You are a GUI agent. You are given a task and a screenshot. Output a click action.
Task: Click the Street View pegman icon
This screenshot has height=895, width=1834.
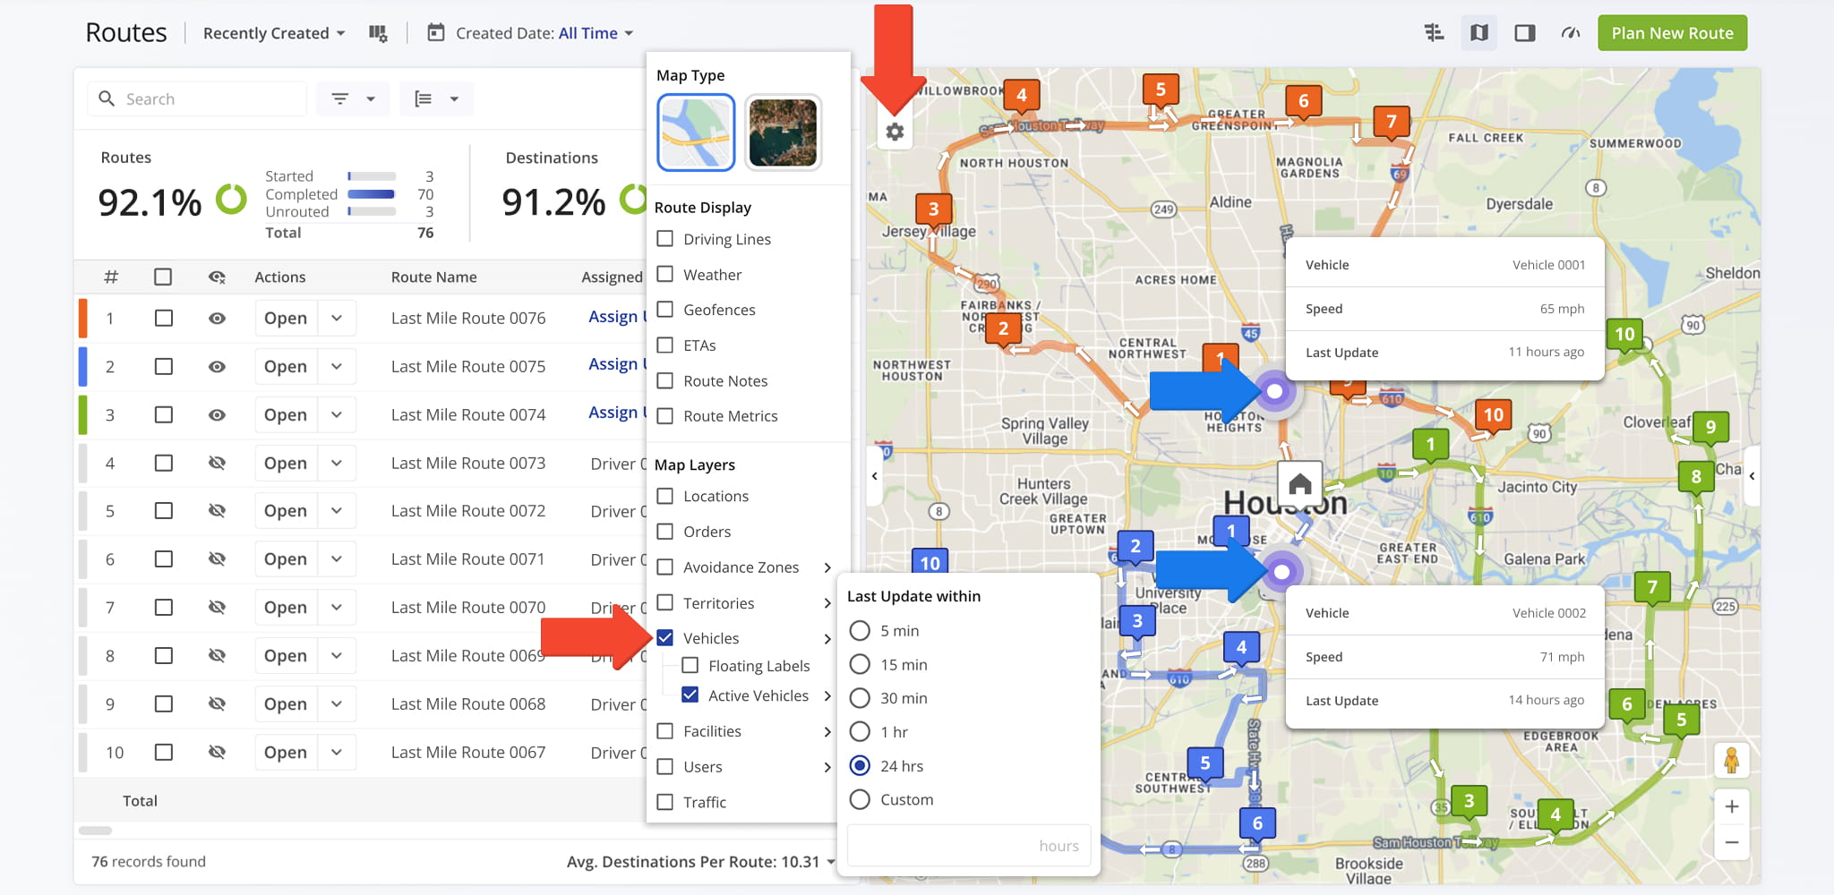[x=1731, y=761]
